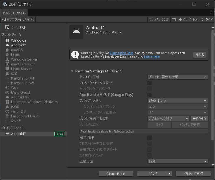Open Player Settings from toolbar

[x=159, y=20]
